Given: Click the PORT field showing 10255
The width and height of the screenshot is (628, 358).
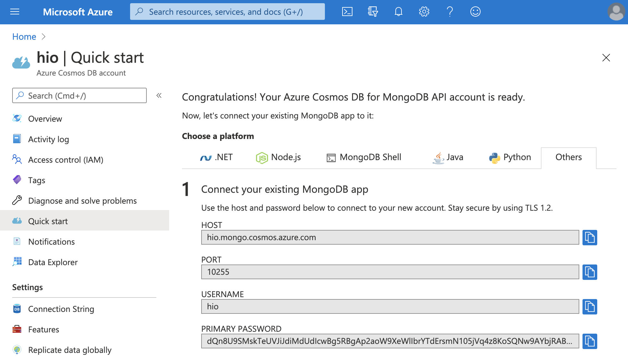Looking at the screenshot, I should (x=390, y=272).
